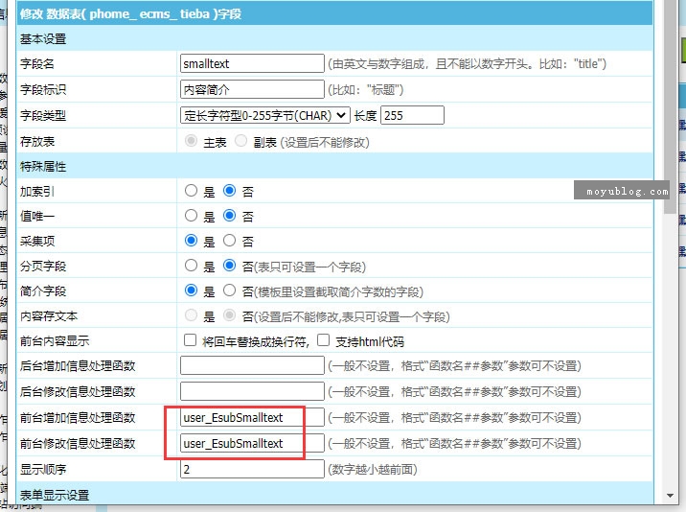This screenshot has height=512, width=686.
Task: Open the 字段类型 dropdown menu
Action: coord(265,115)
